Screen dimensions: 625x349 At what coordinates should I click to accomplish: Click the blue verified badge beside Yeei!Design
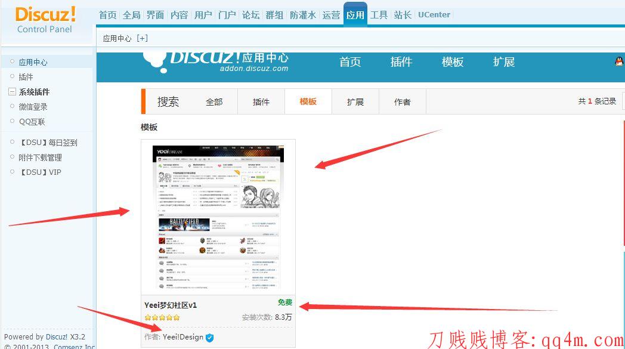point(210,338)
